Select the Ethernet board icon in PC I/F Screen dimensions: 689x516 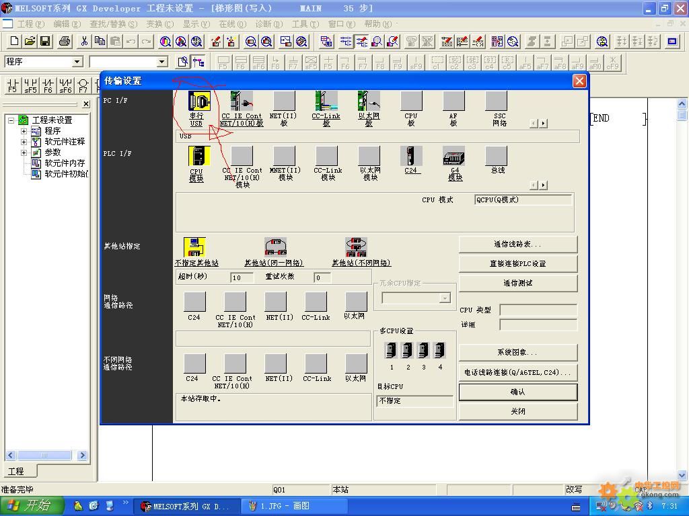pos(369,101)
